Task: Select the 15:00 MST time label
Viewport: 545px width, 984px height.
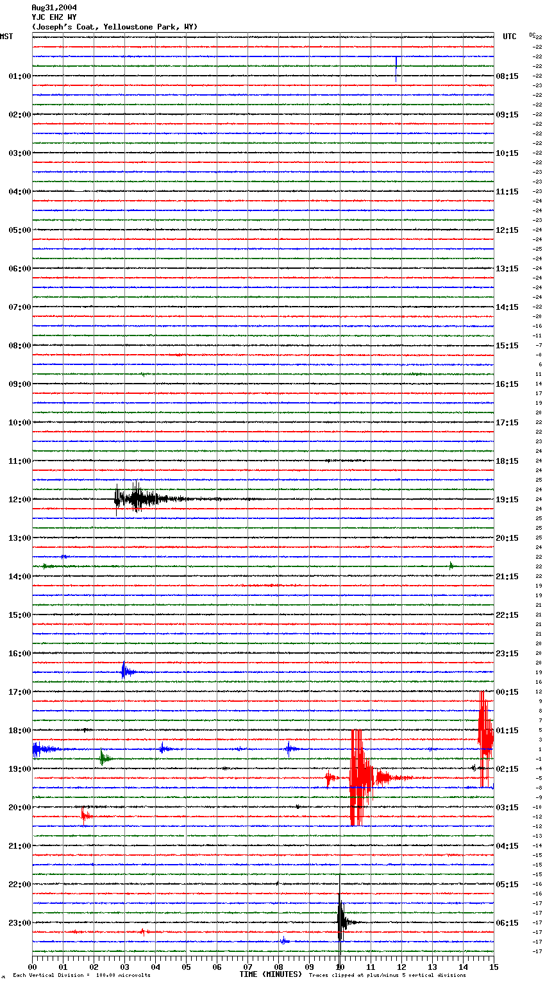Action: tap(20, 615)
